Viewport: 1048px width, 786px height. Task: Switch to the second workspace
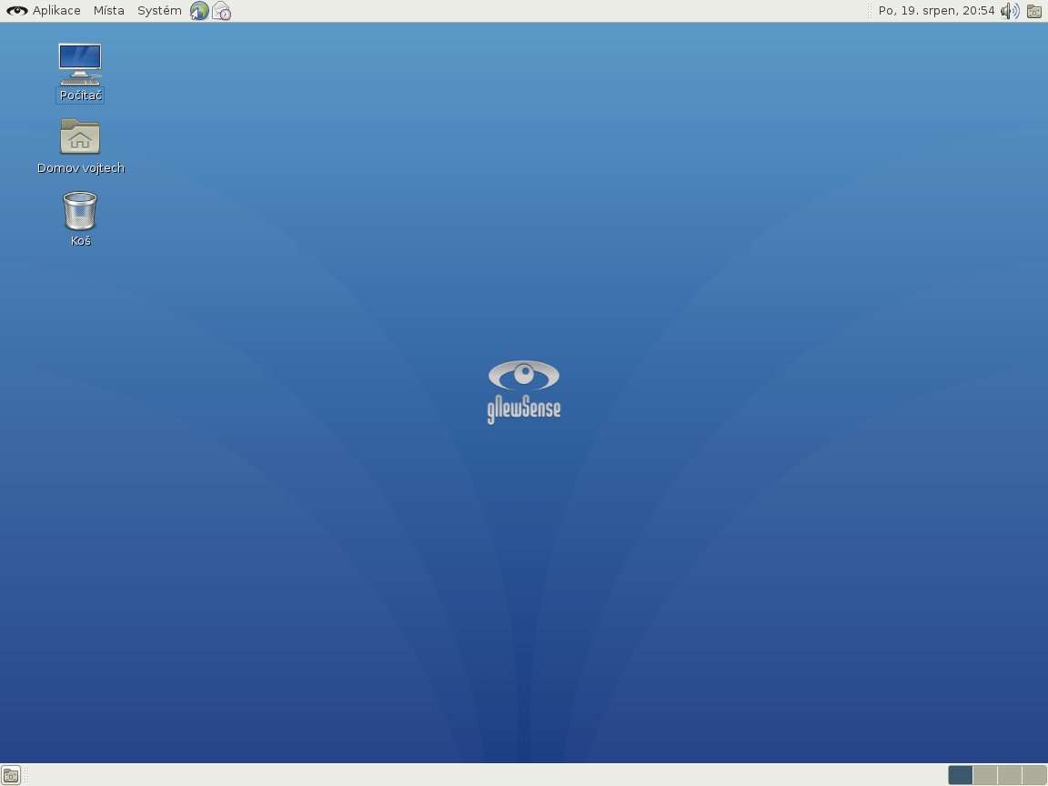985,775
